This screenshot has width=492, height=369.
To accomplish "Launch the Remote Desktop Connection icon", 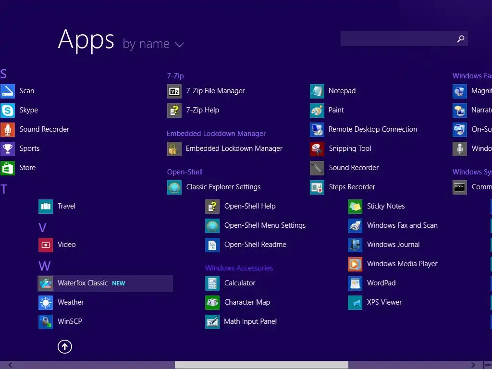I will (x=317, y=129).
